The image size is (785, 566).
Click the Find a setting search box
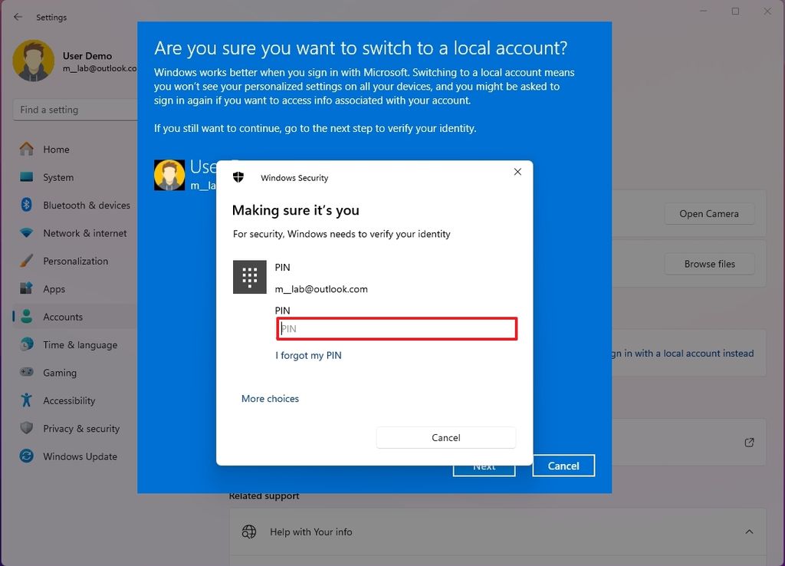(74, 110)
